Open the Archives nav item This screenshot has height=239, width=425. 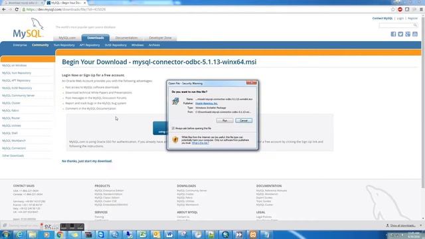coord(154,45)
